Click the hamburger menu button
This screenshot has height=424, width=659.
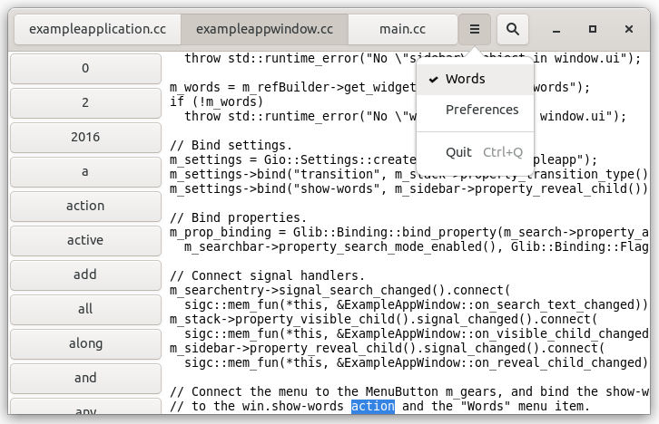475,29
